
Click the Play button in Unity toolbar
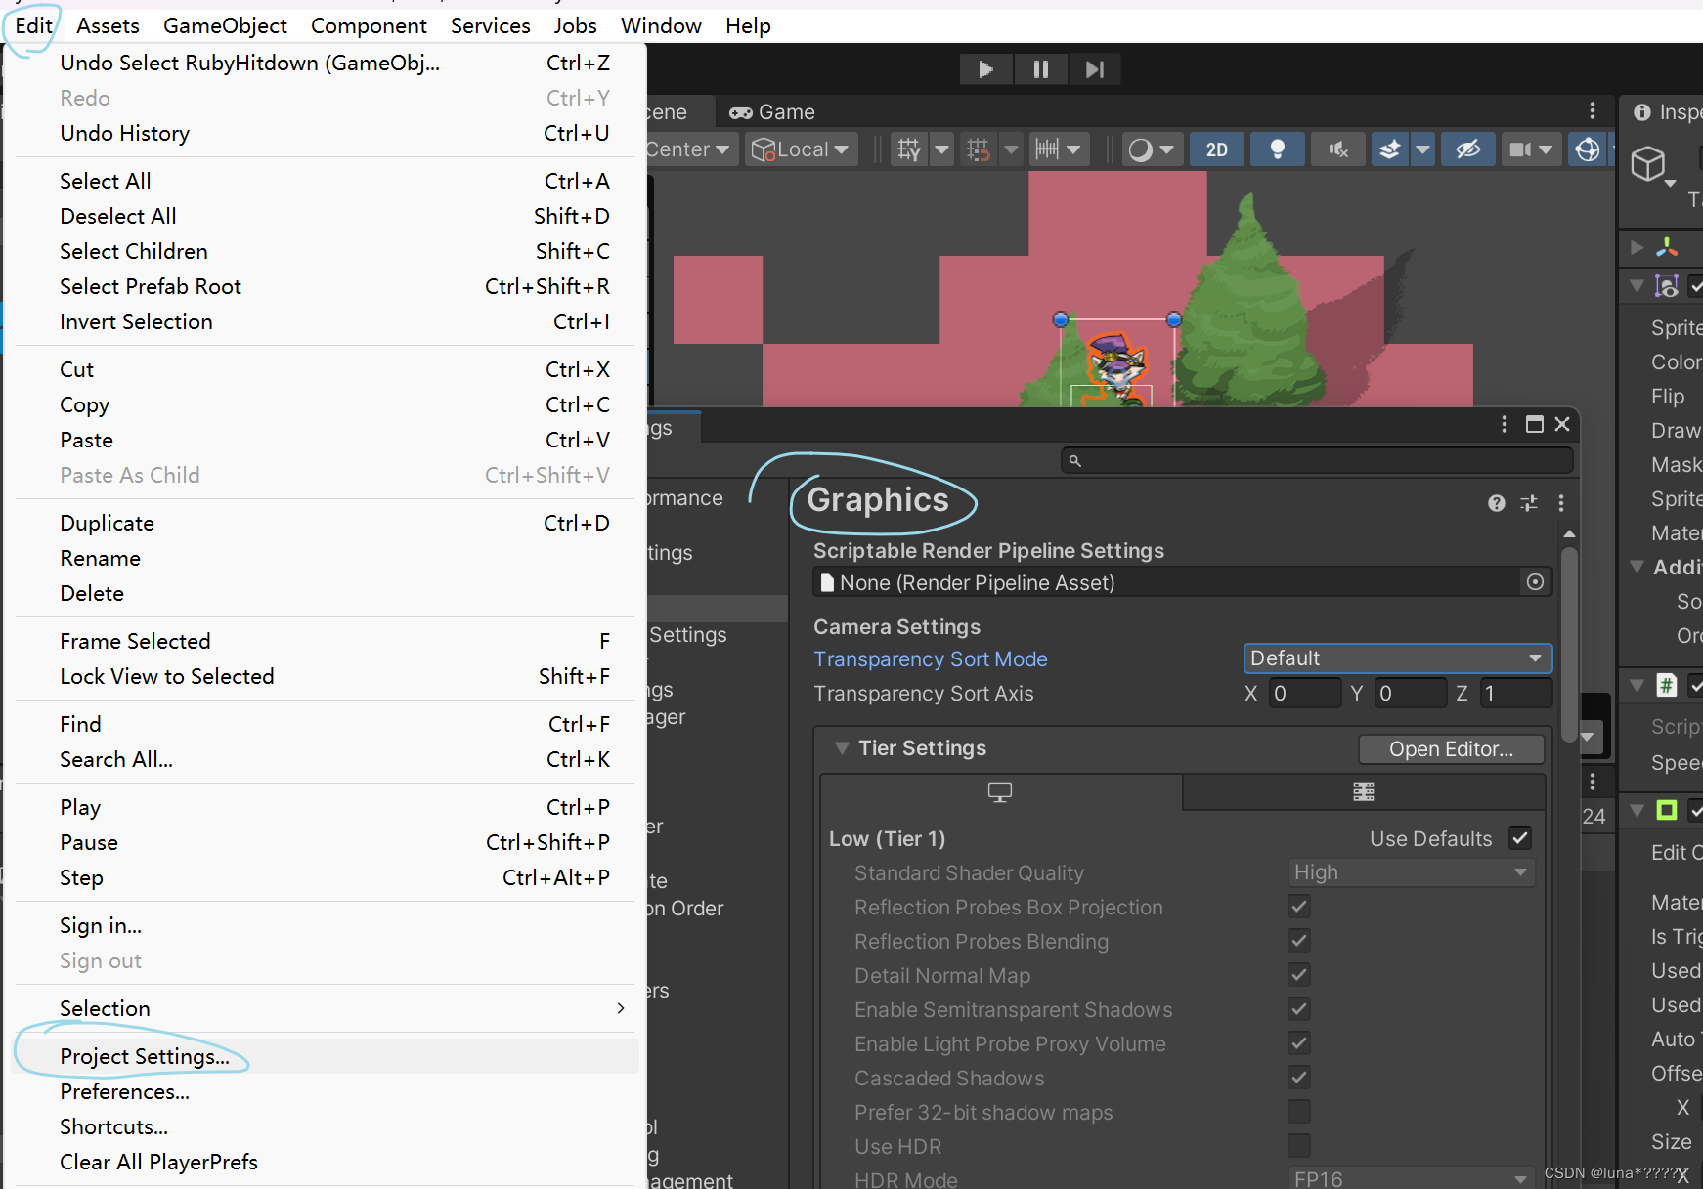click(x=985, y=69)
